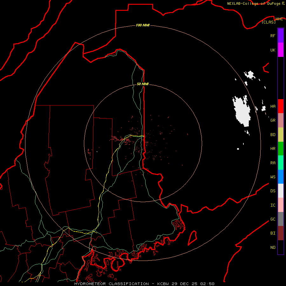Click the RF legend label
This screenshot has height=286, width=286.
coord(273,36)
